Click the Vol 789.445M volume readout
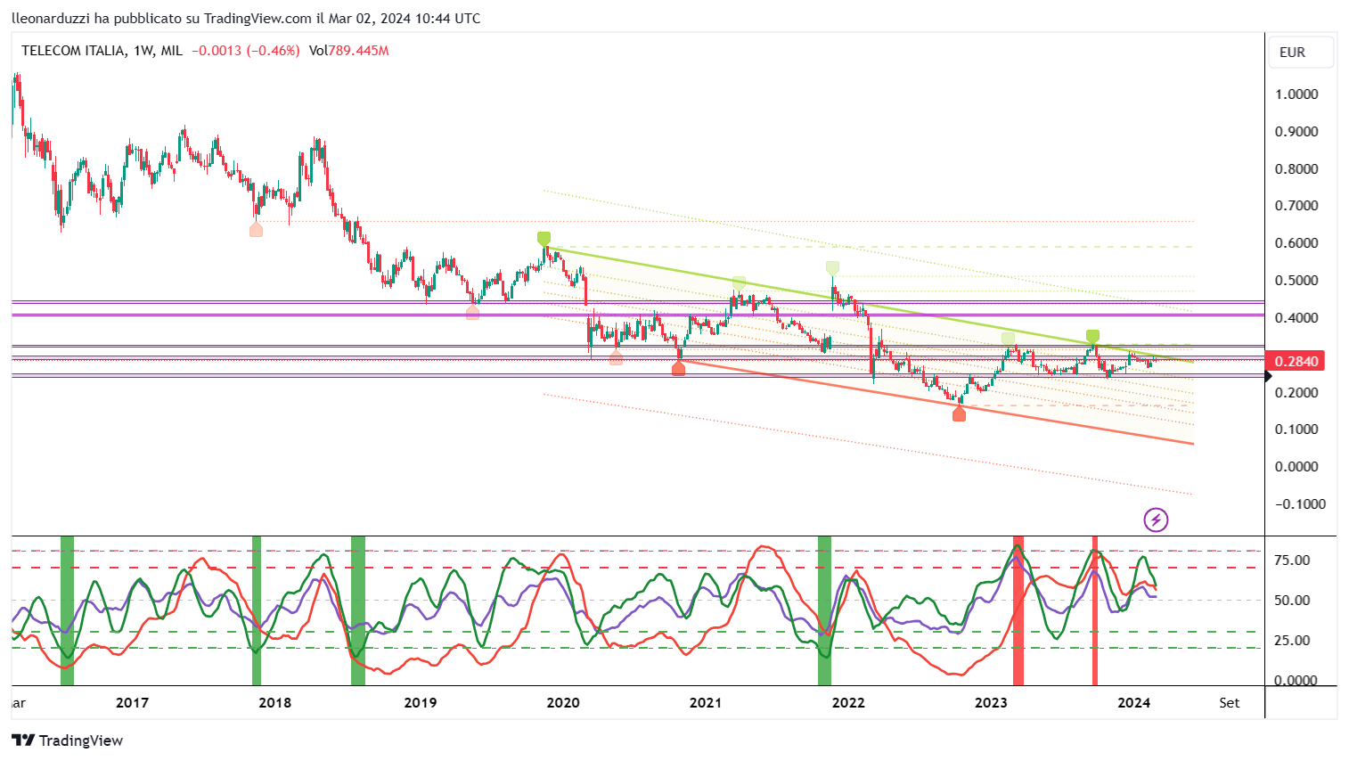This screenshot has height=761, width=1349. [x=349, y=51]
